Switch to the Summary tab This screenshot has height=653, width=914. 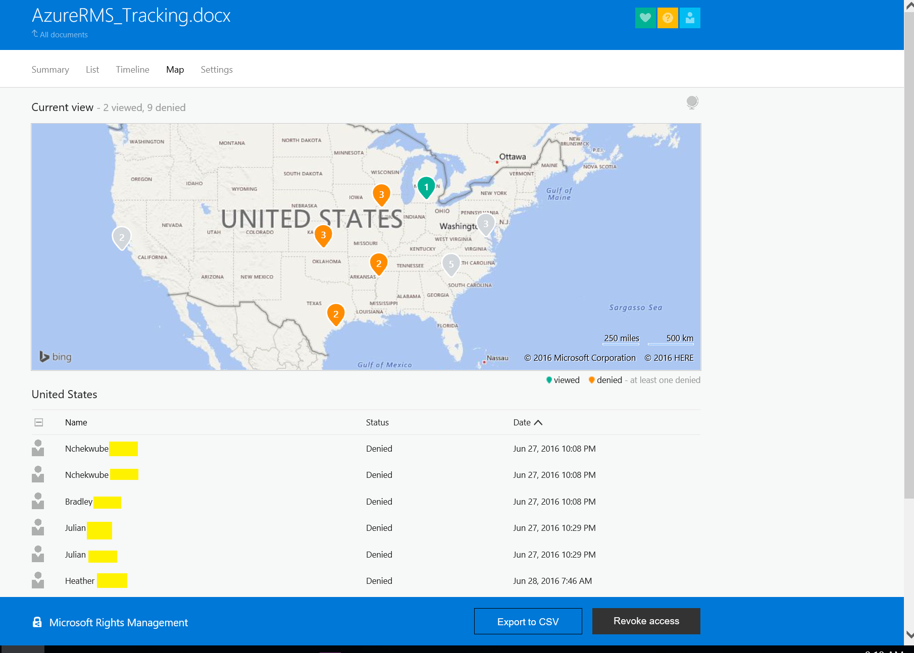(x=50, y=69)
